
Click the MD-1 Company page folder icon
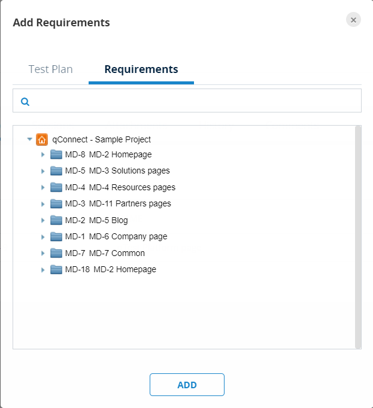coord(56,236)
